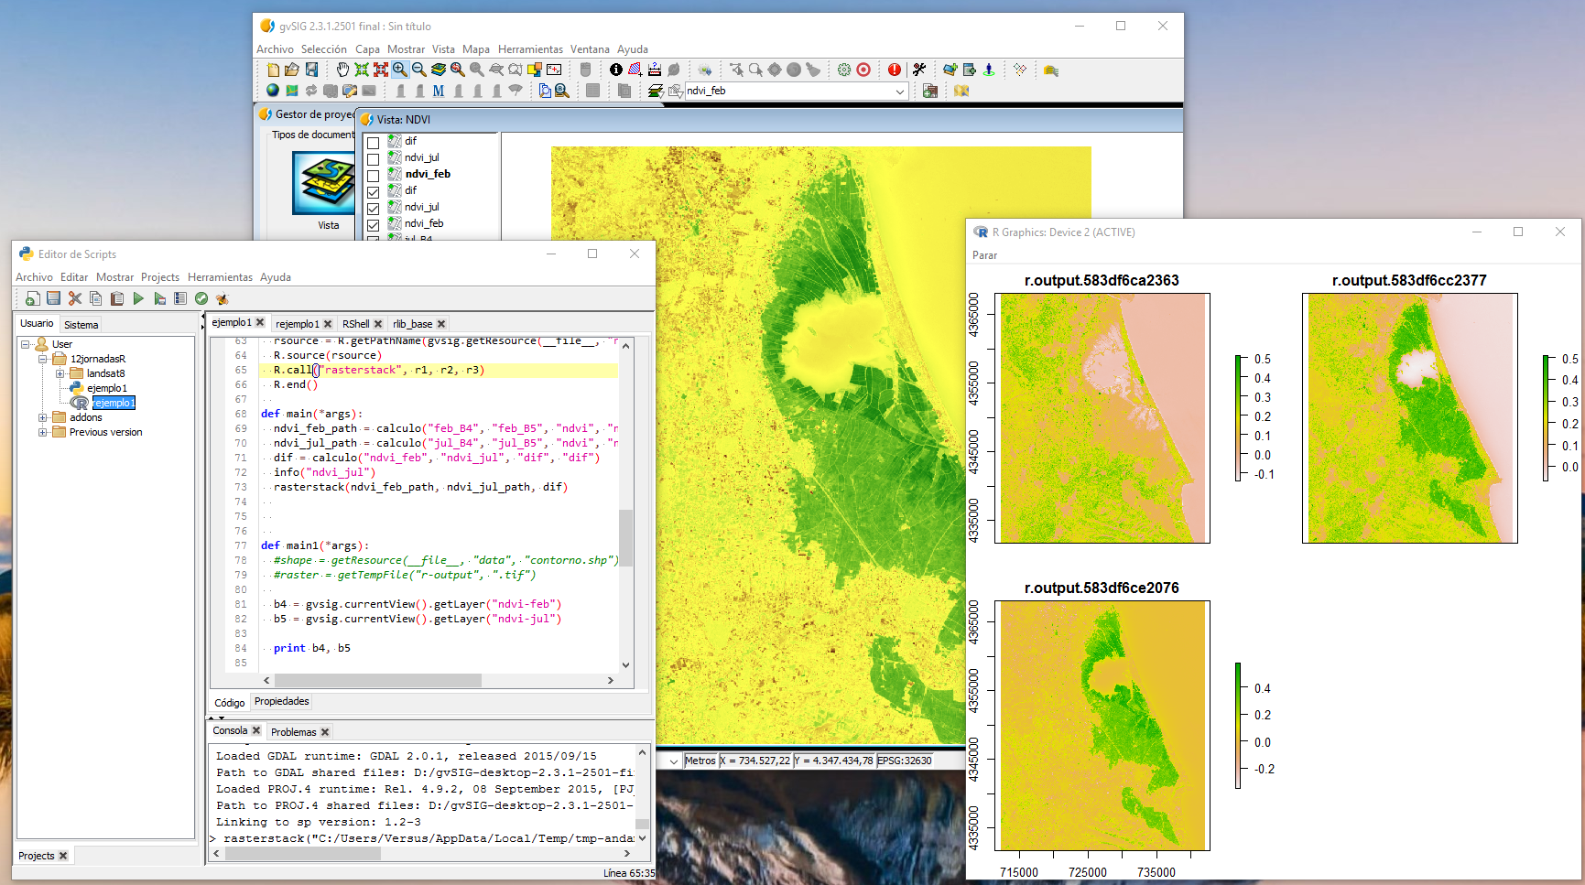This screenshot has width=1585, height=885.
Task: Click Parar in R Graphics window
Action: point(985,255)
